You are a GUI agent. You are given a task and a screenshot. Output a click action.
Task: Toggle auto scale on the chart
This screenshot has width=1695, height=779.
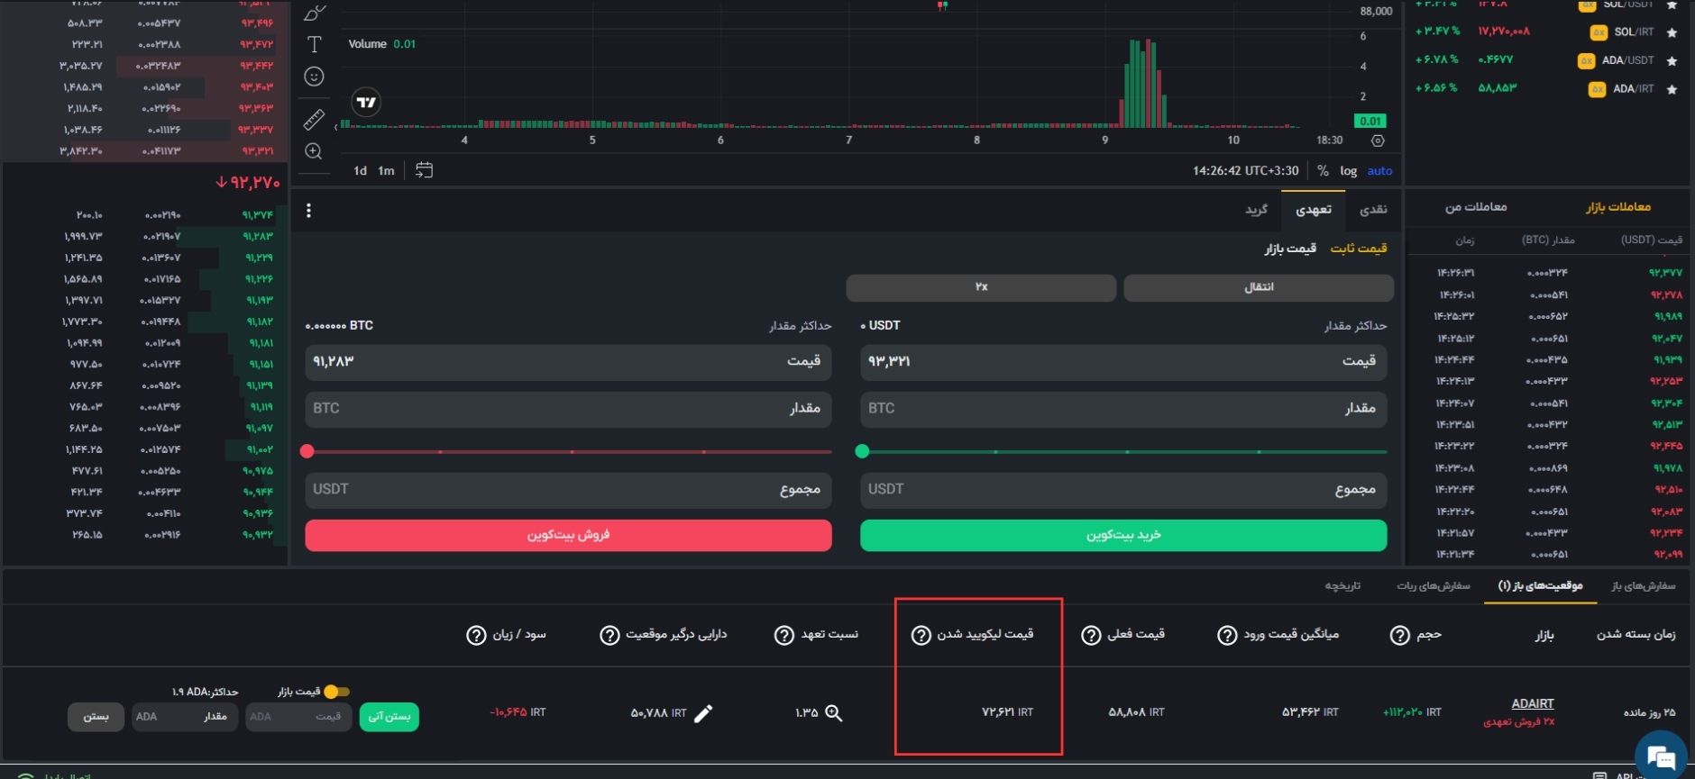pos(1379,170)
